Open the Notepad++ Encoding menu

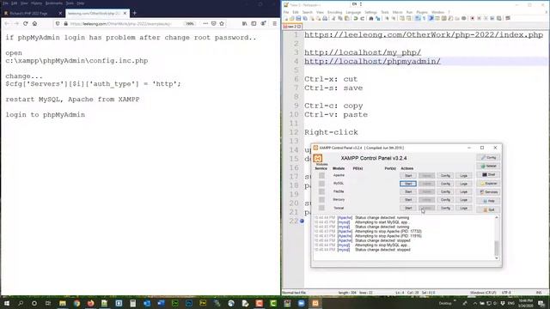(334, 12)
